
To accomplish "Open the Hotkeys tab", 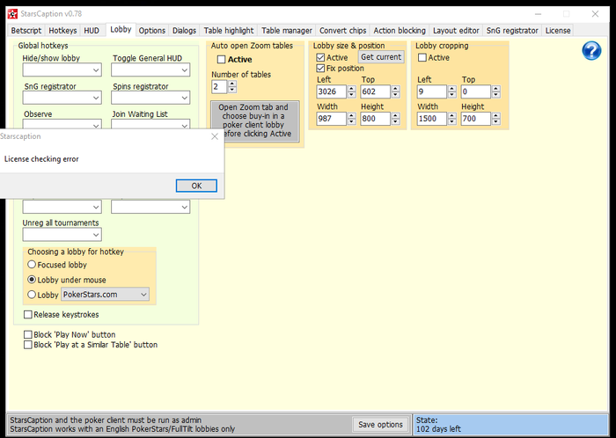I will (62, 31).
